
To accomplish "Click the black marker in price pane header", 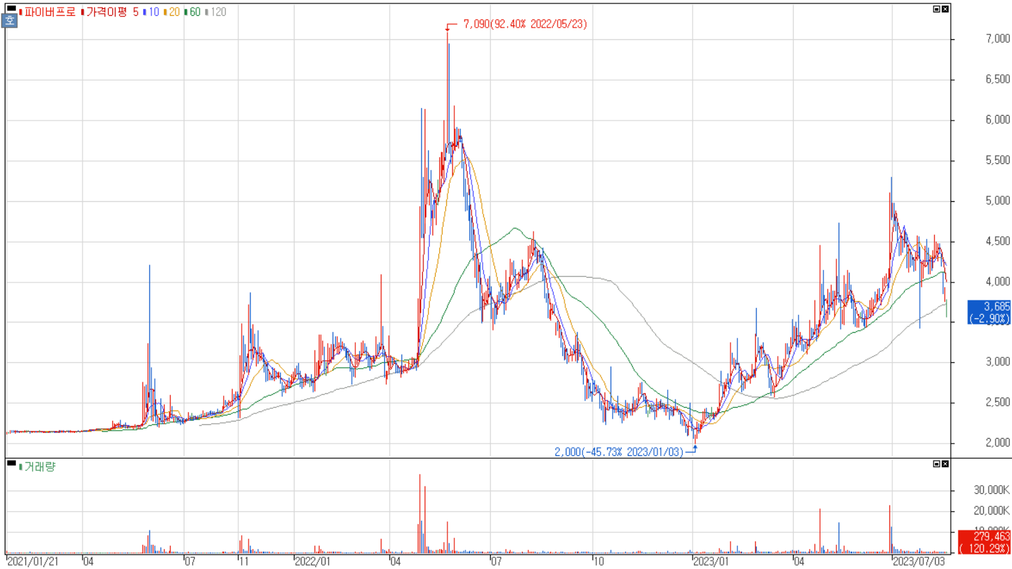I will pyautogui.click(x=11, y=8).
